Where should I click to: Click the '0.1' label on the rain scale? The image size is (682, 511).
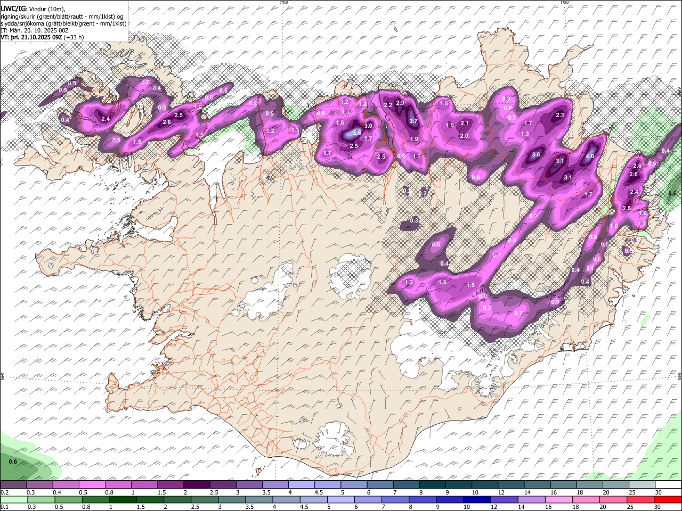(4, 507)
